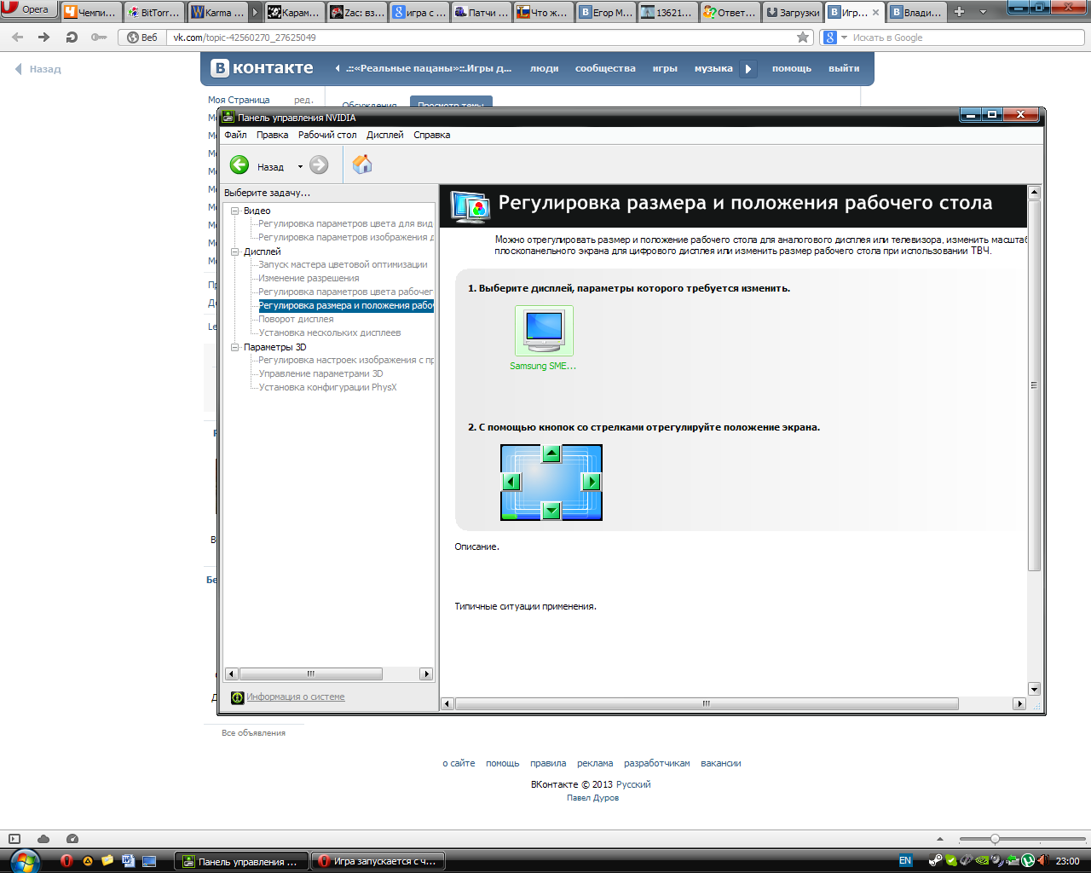
Task: Click the green Back arrow in NVIDIA panel
Action: [240, 165]
